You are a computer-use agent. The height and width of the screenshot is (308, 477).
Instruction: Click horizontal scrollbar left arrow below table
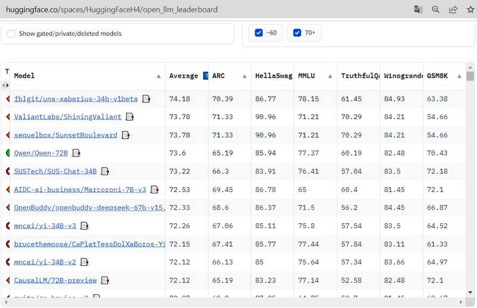(x=5, y=302)
